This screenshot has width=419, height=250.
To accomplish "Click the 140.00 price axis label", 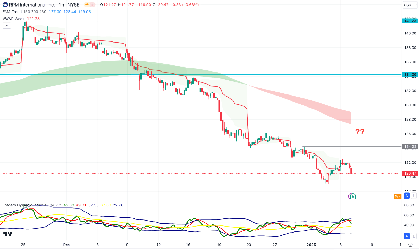I will 410,33.
